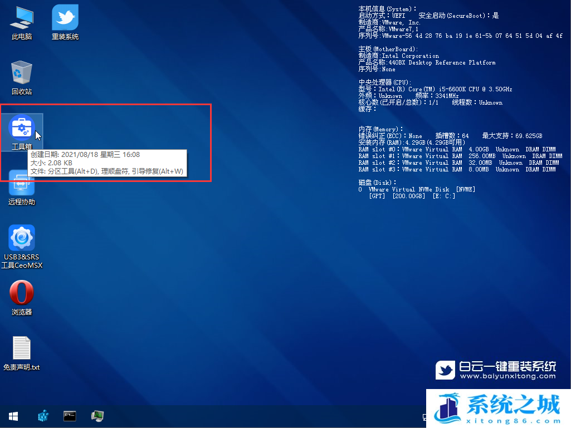The height and width of the screenshot is (428, 571).
Task: Launch Command Prompt from the taskbar
Action: coord(70,416)
